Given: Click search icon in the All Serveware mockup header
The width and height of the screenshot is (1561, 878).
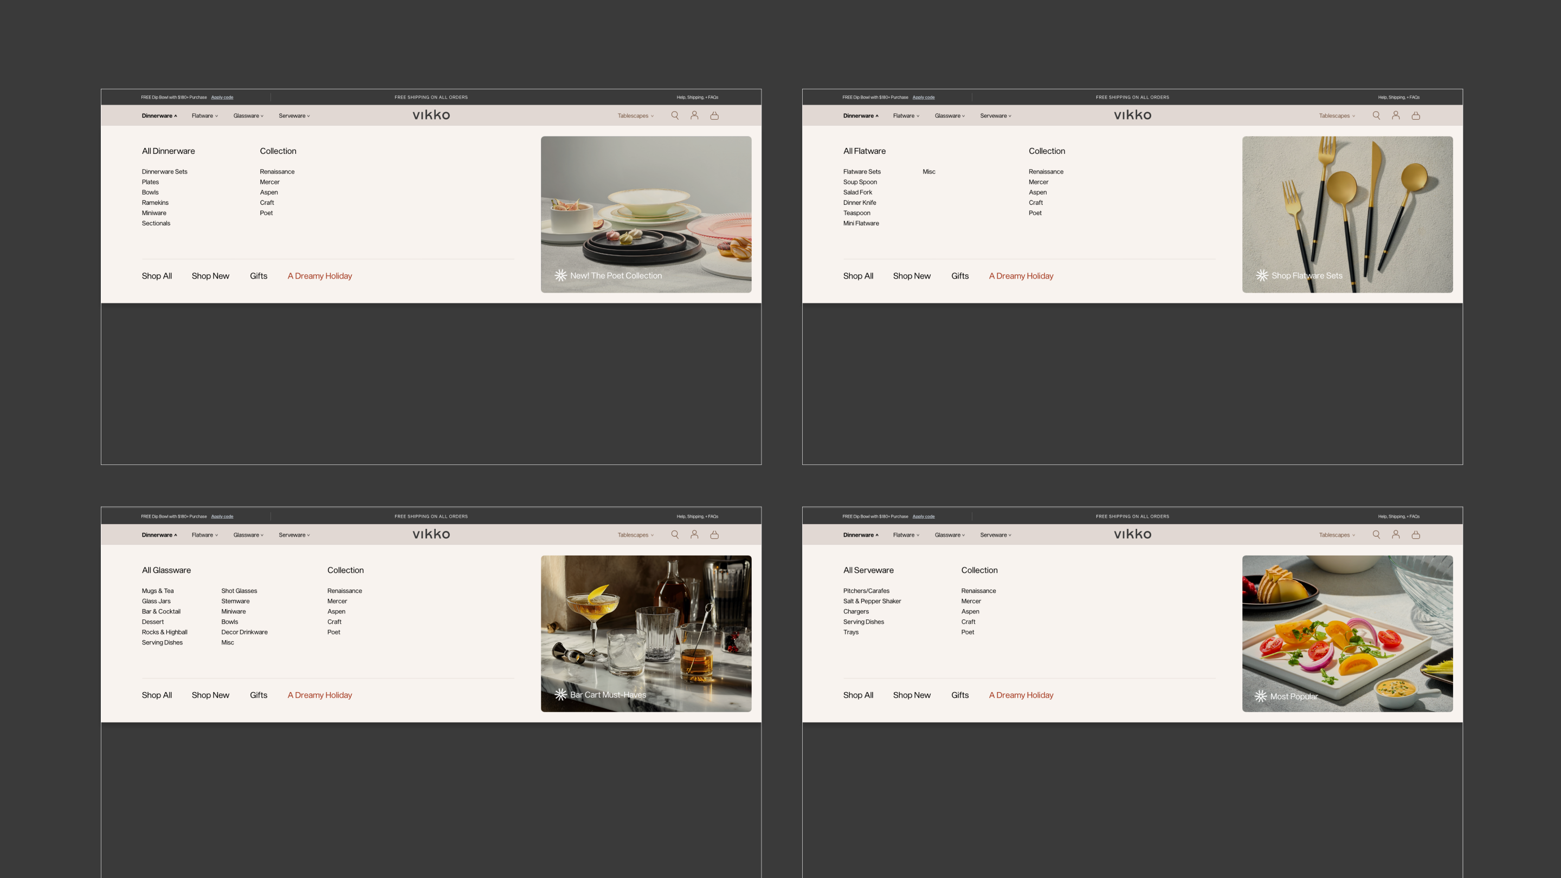Looking at the screenshot, I should 1376,534.
